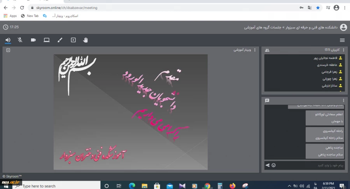Open Google Chrome from the taskbar
Image resolution: width=350 pixels, height=189 pixels.
207,186
